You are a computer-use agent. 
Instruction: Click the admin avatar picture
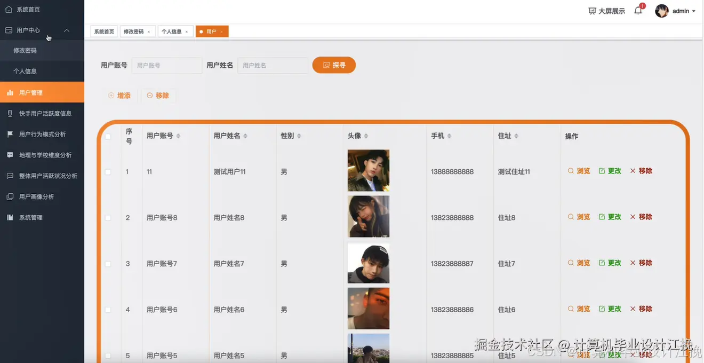coord(662,11)
